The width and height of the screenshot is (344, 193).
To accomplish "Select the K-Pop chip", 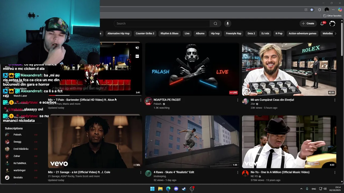I will (x=279, y=34).
